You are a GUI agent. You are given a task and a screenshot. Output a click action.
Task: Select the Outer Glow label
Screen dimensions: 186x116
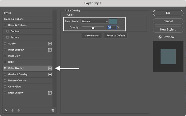pos(15,87)
